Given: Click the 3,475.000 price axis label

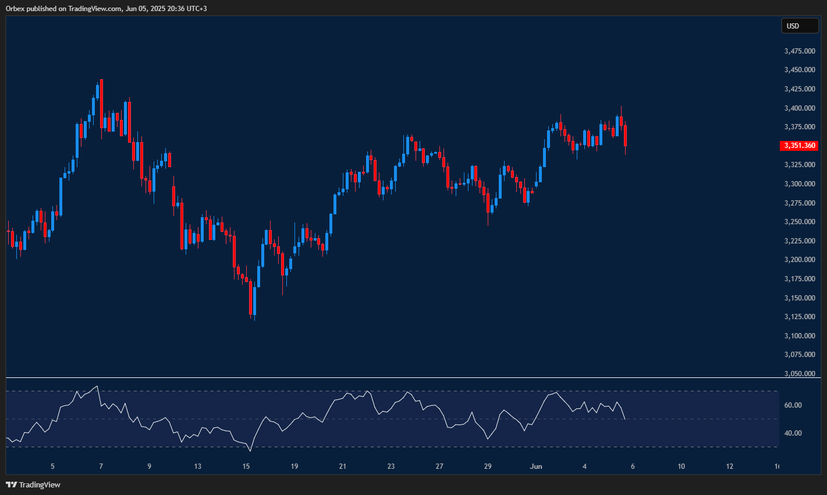Looking at the screenshot, I should [x=799, y=51].
